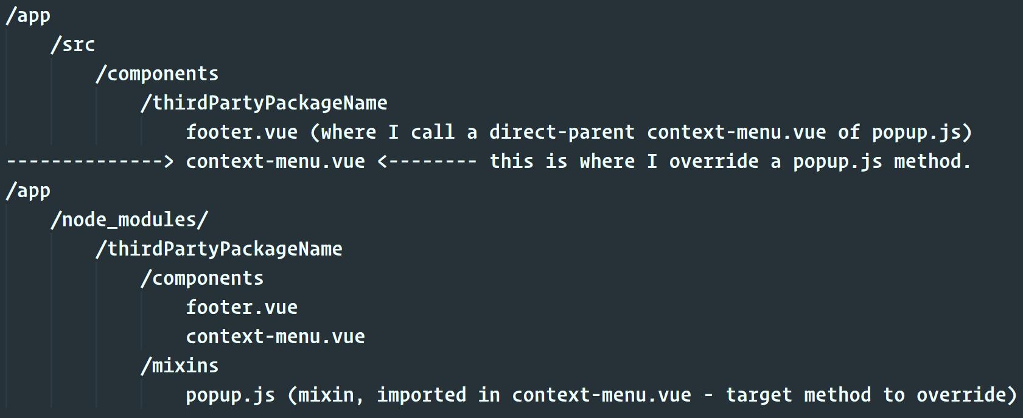Select context-menu.vue on the arrow-marked line

pos(275,162)
